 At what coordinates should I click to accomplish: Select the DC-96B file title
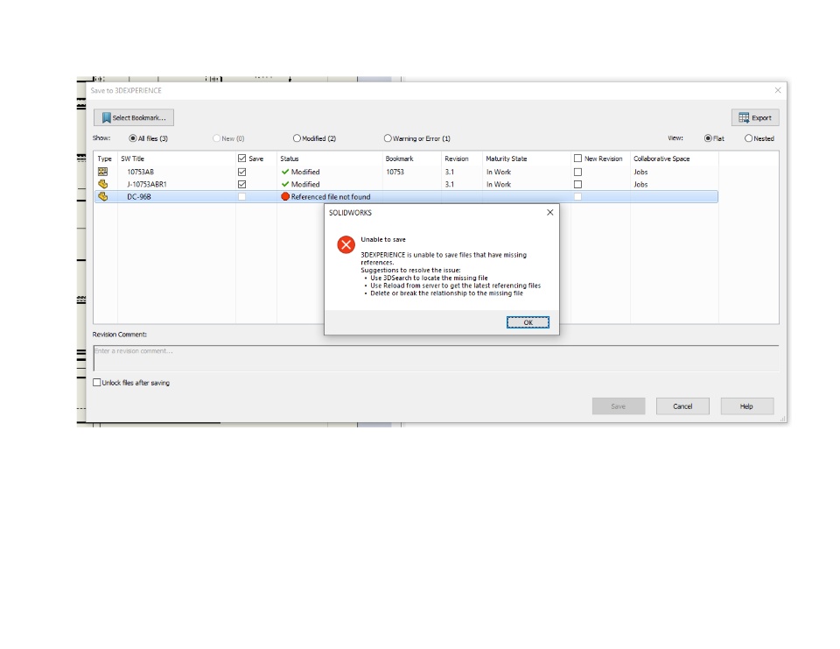[139, 197]
